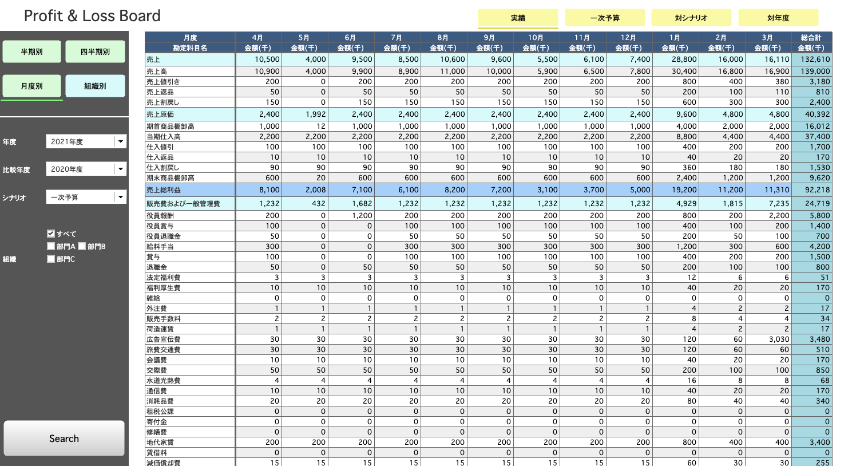Switch to the 対年度 tab
Screen dimensions: 864x466
point(777,18)
